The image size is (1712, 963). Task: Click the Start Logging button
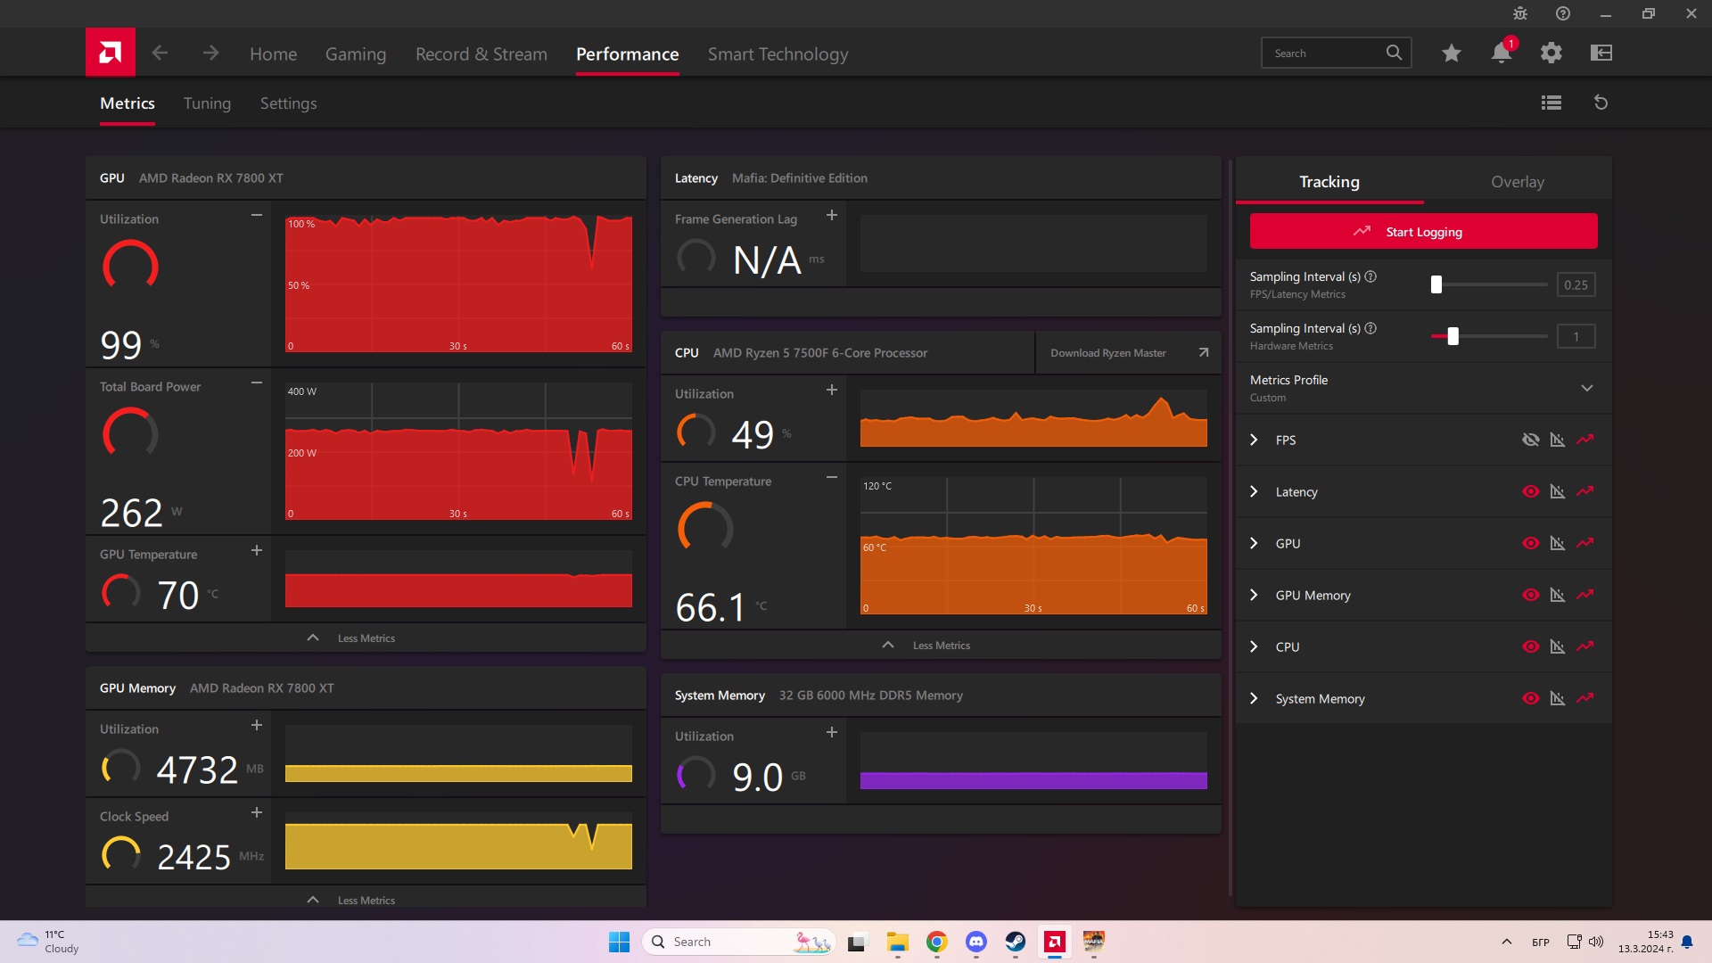pyautogui.click(x=1423, y=232)
